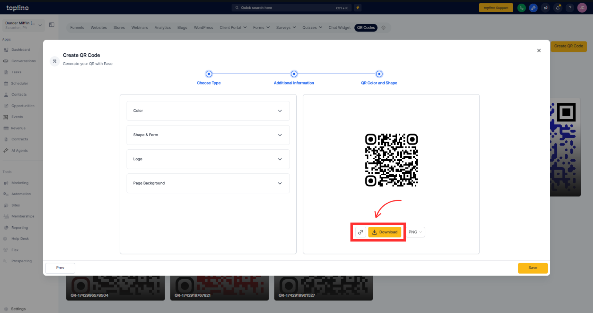This screenshot has height=313, width=593.
Task: Open the Dunder Mifflin account switcher
Action: 23,25
